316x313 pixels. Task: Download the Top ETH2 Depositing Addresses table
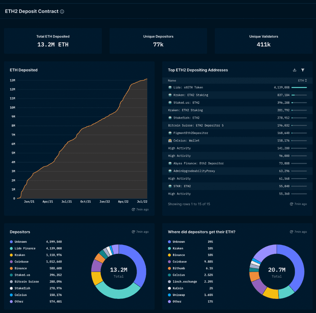coord(294,70)
